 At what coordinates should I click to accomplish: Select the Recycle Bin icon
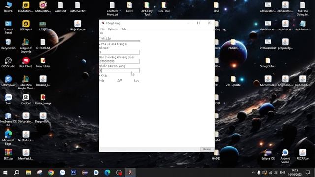click(8, 44)
